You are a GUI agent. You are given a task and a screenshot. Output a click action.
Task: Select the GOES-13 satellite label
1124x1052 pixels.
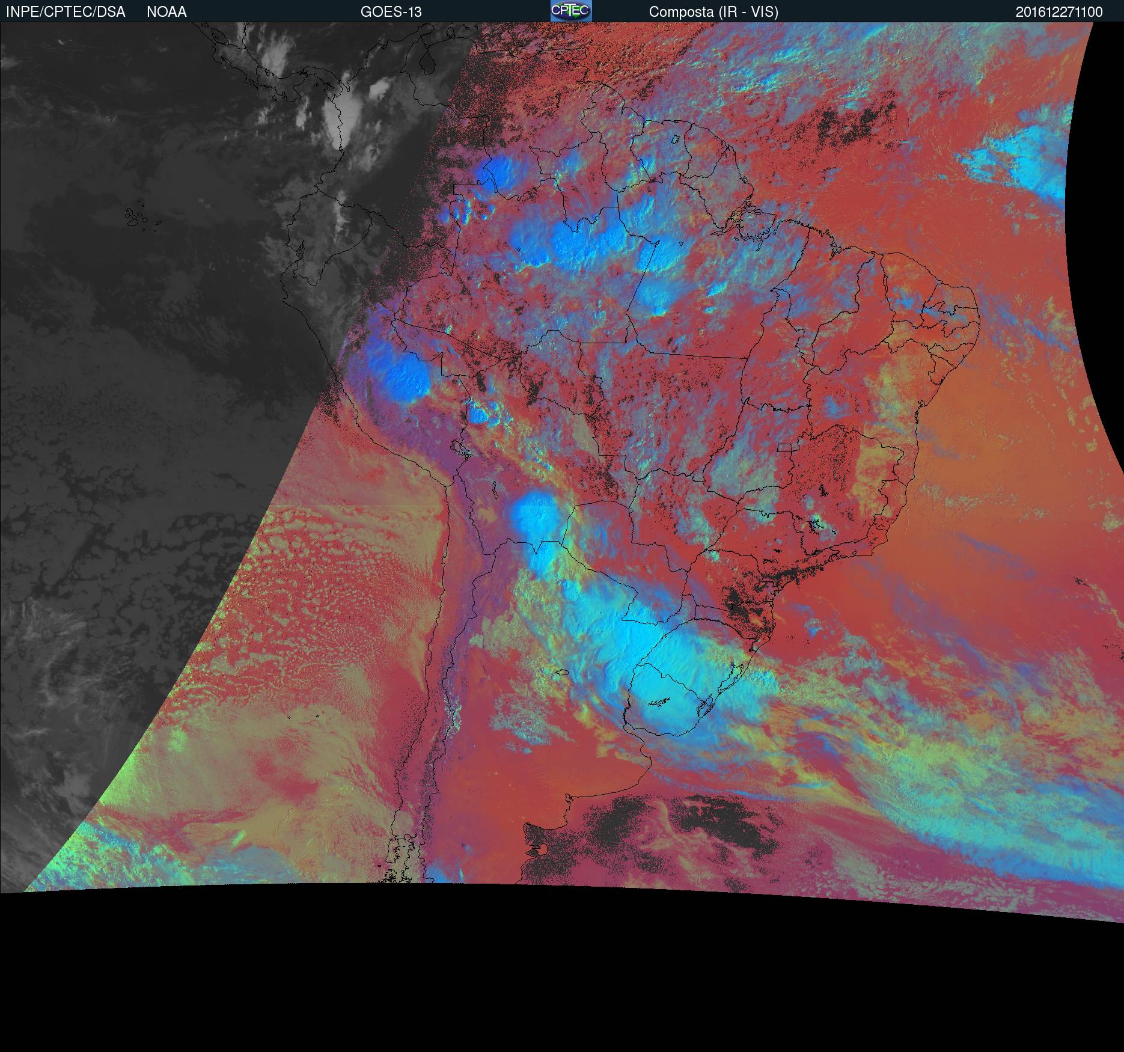391,12
